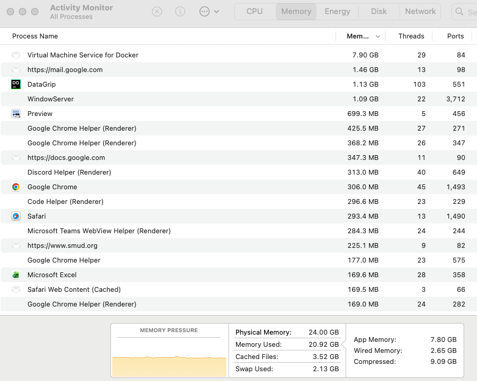Switch to the Disk tab
This screenshot has width=477, height=381.
[x=379, y=12]
